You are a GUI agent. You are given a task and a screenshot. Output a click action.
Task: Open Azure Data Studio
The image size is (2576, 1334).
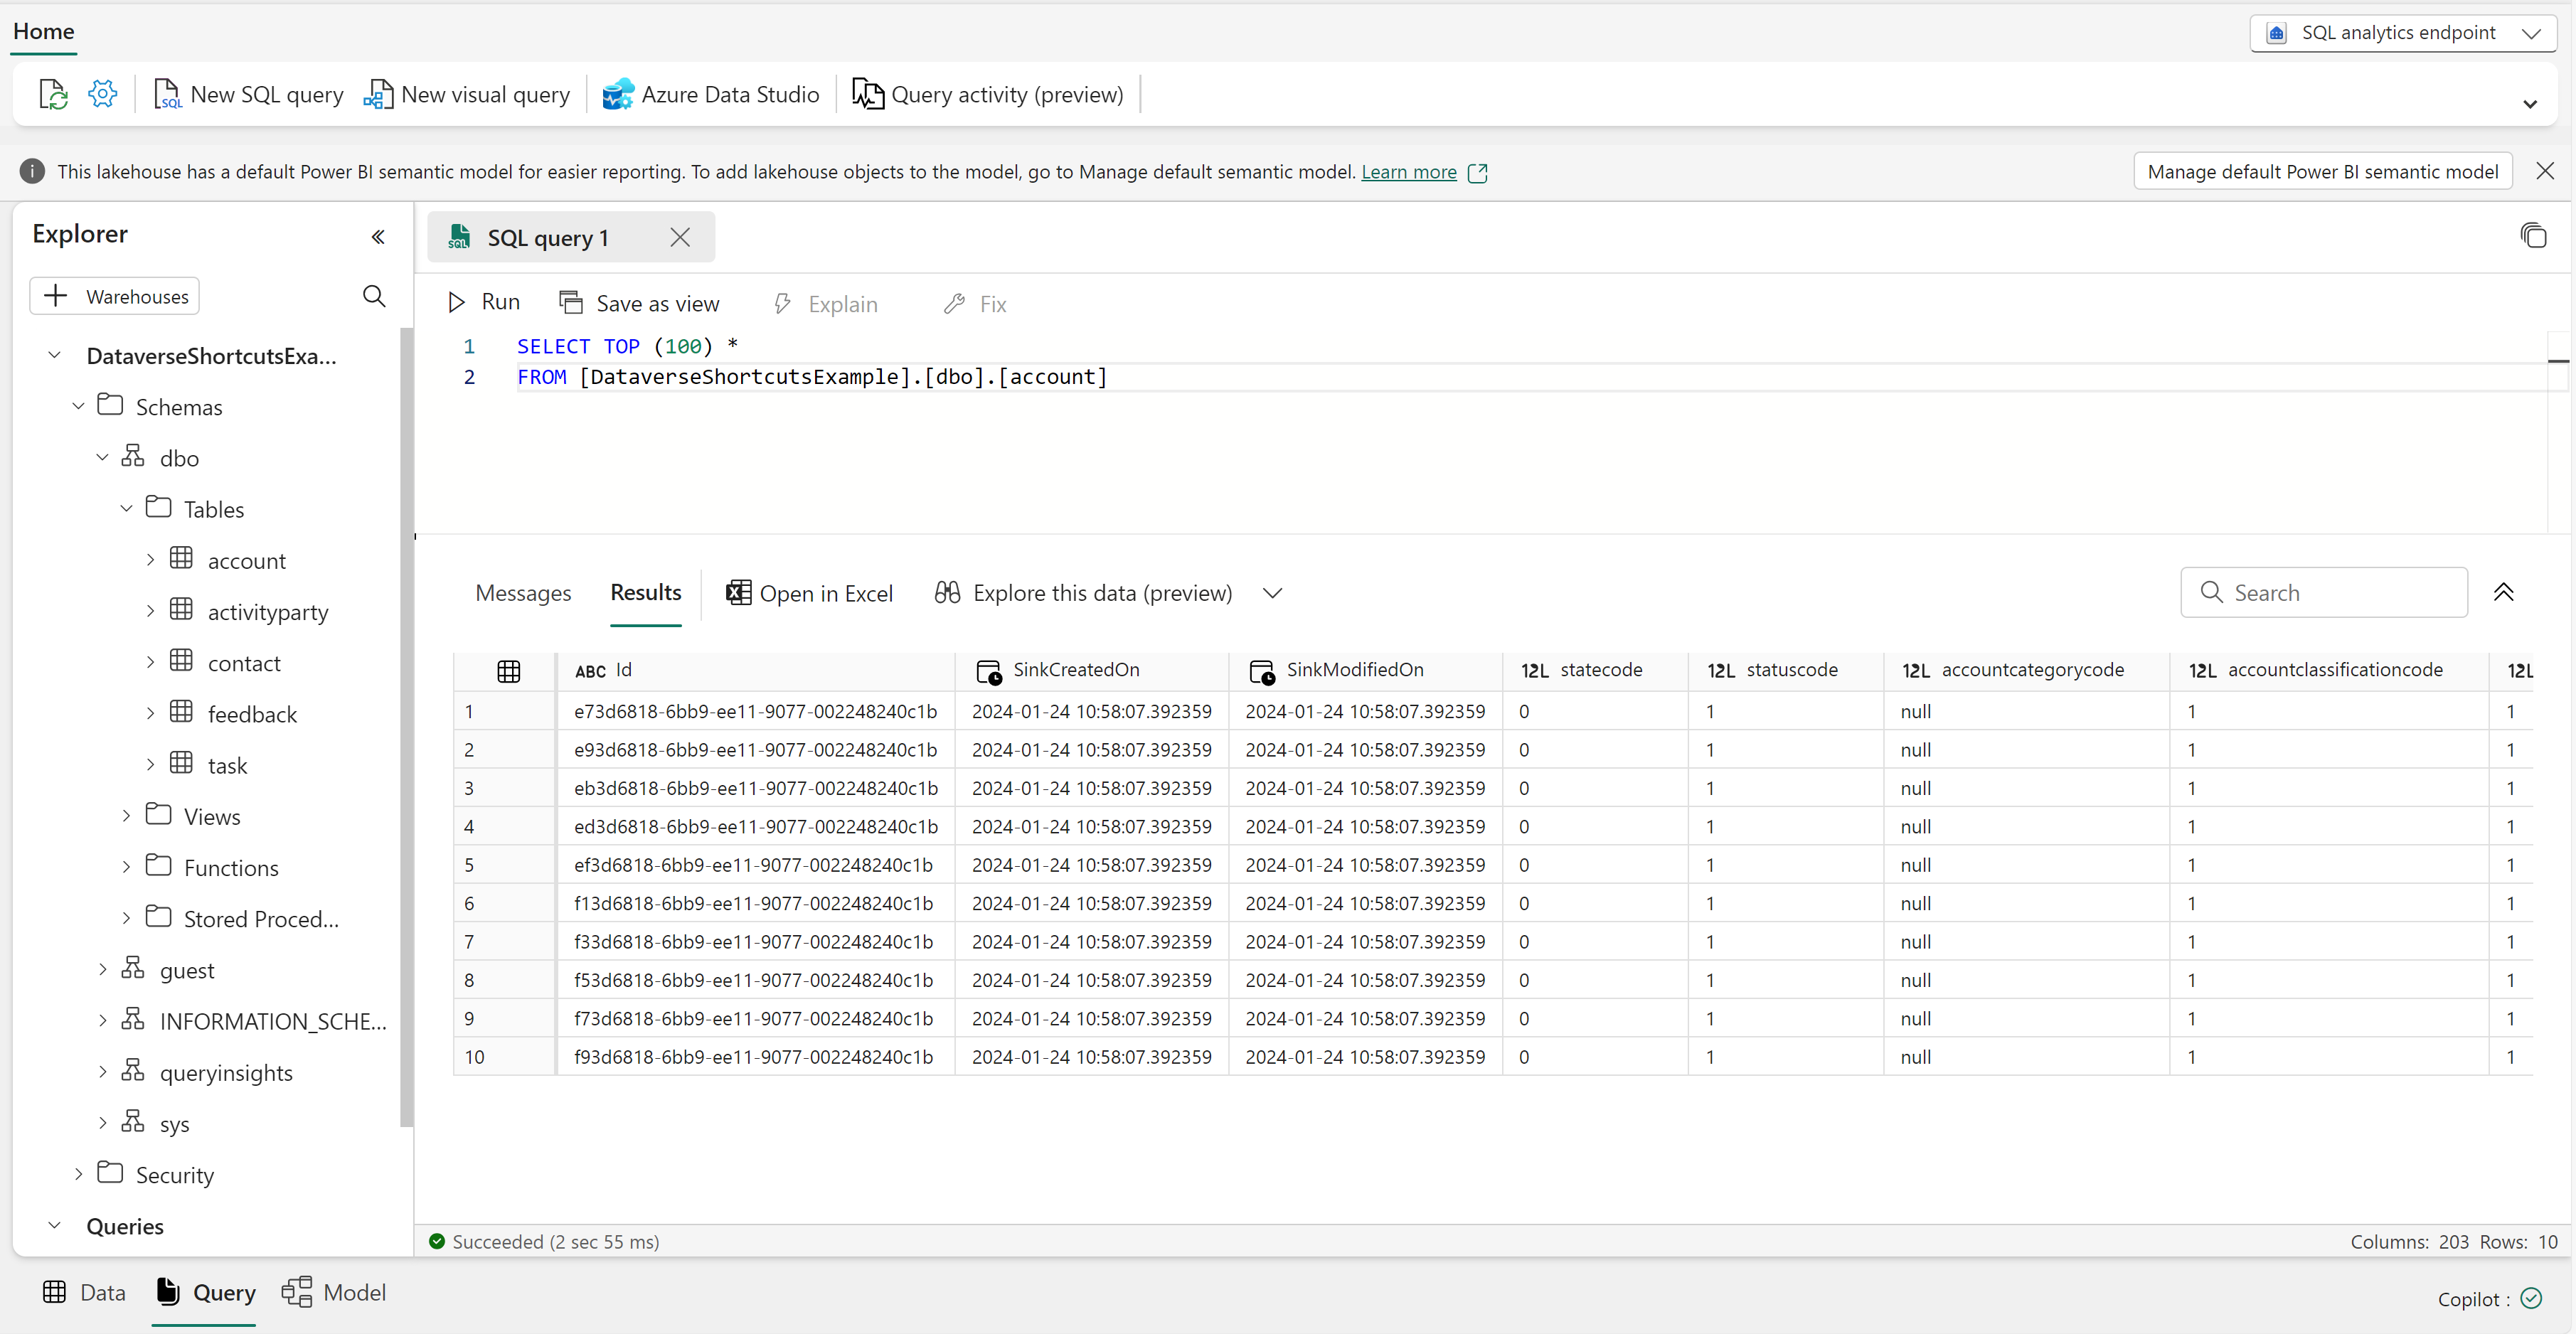(710, 94)
